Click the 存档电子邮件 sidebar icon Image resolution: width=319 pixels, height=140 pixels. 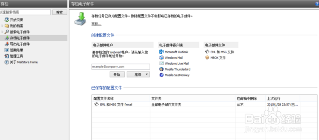tap(7, 38)
